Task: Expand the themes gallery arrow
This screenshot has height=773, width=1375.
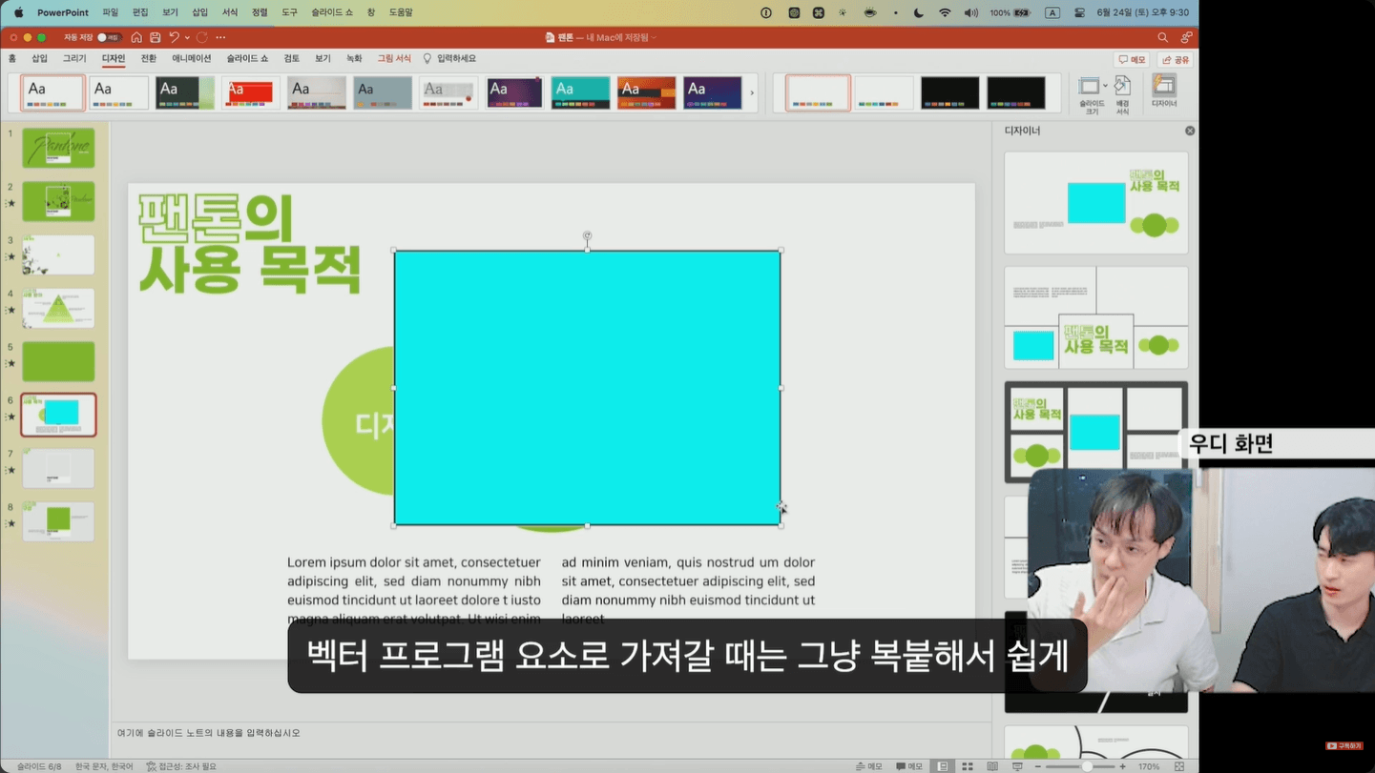Action: [x=752, y=92]
